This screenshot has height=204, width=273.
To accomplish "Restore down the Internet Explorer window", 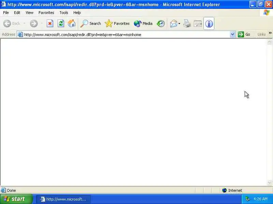I will (261, 4).
